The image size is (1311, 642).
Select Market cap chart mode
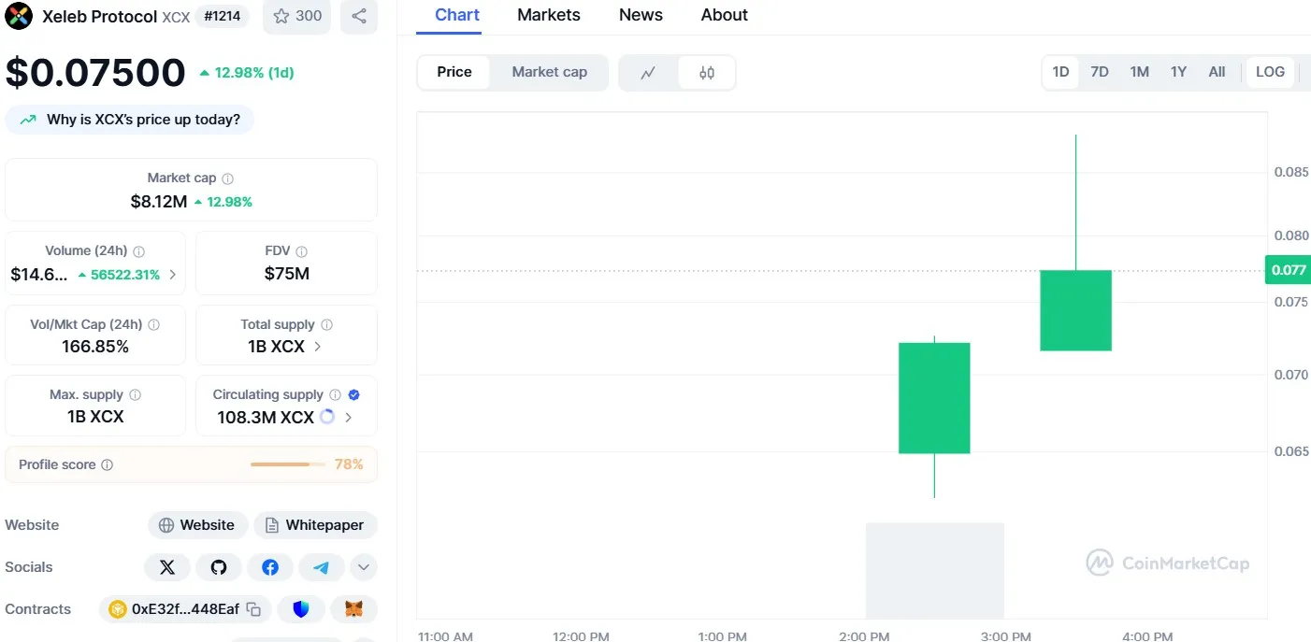click(x=549, y=72)
